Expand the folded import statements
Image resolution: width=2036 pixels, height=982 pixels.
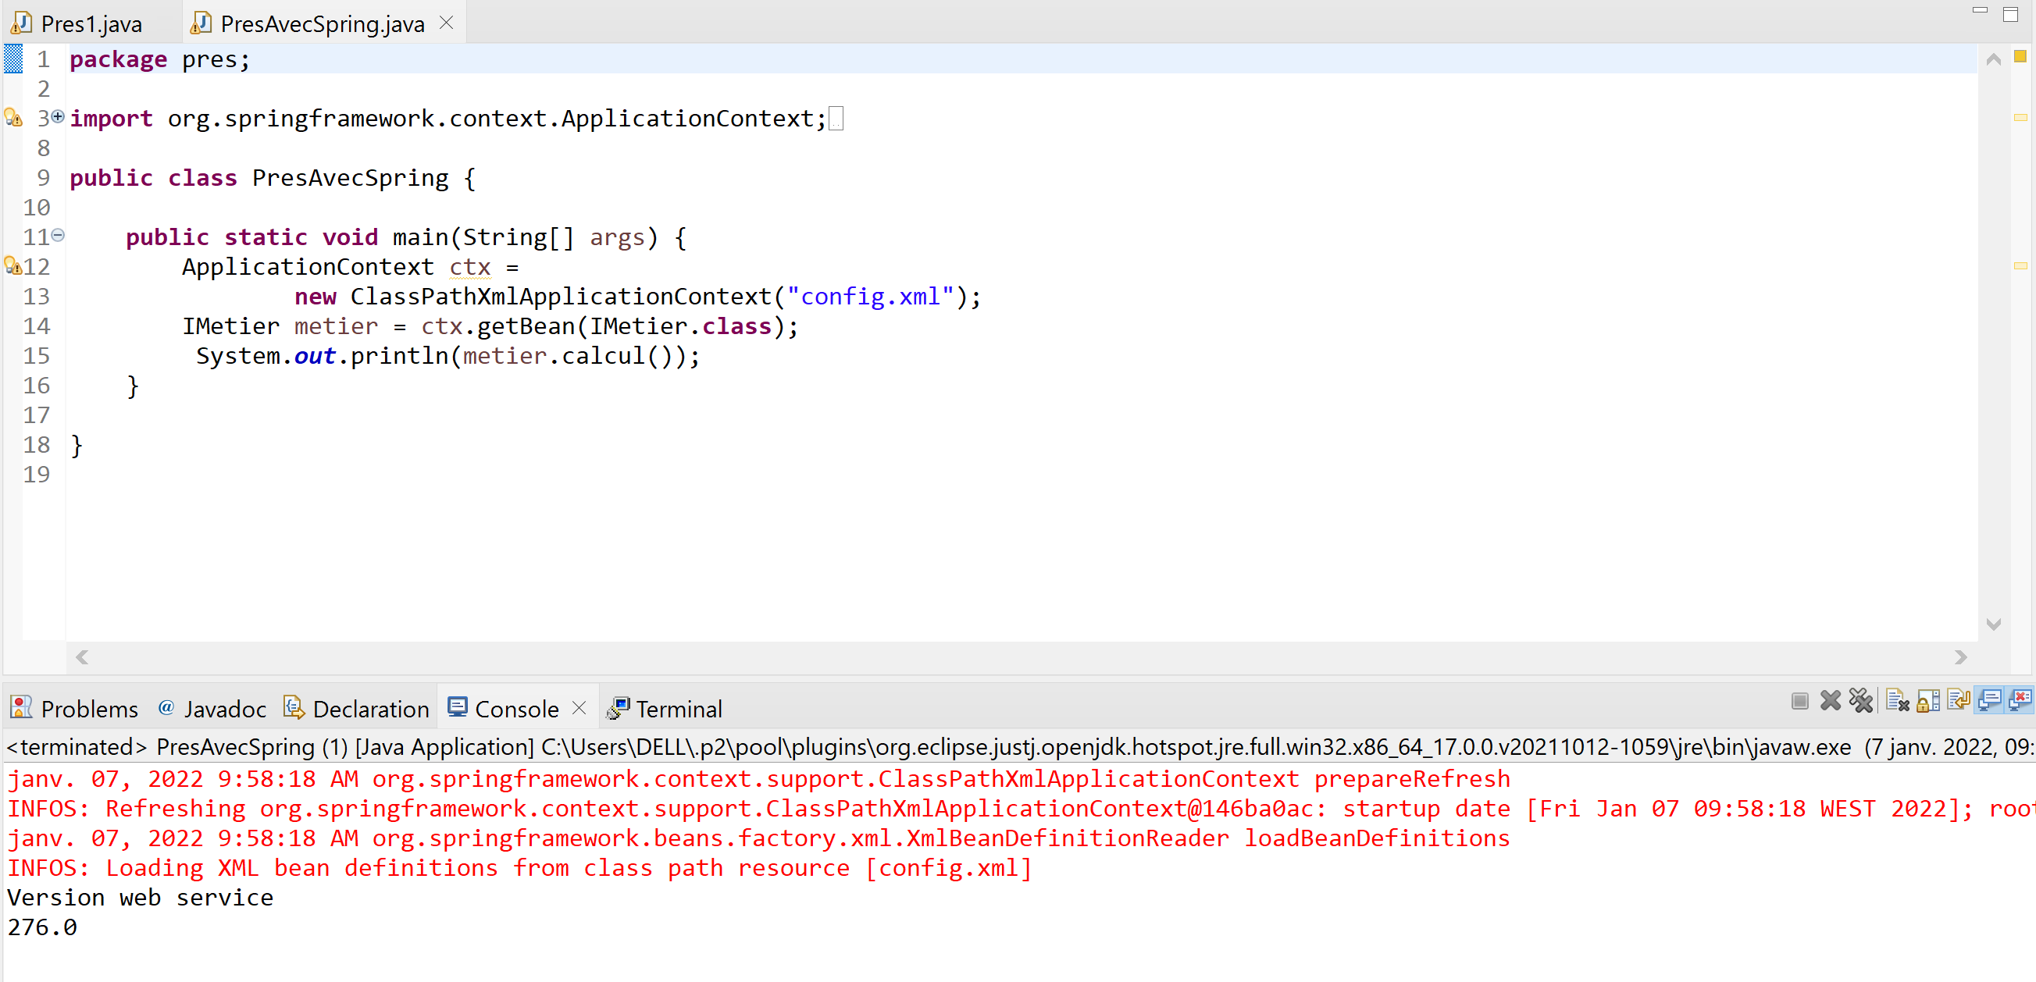(x=58, y=117)
